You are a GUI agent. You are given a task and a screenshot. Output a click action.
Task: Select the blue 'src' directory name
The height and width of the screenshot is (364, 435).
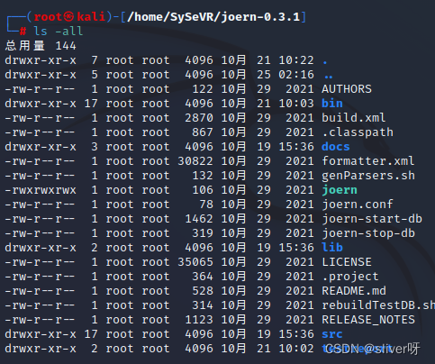[332, 334]
